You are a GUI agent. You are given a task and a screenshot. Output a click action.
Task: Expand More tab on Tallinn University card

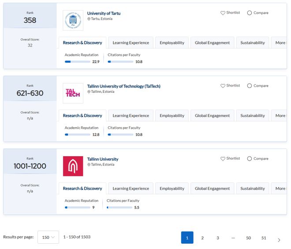(x=279, y=188)
